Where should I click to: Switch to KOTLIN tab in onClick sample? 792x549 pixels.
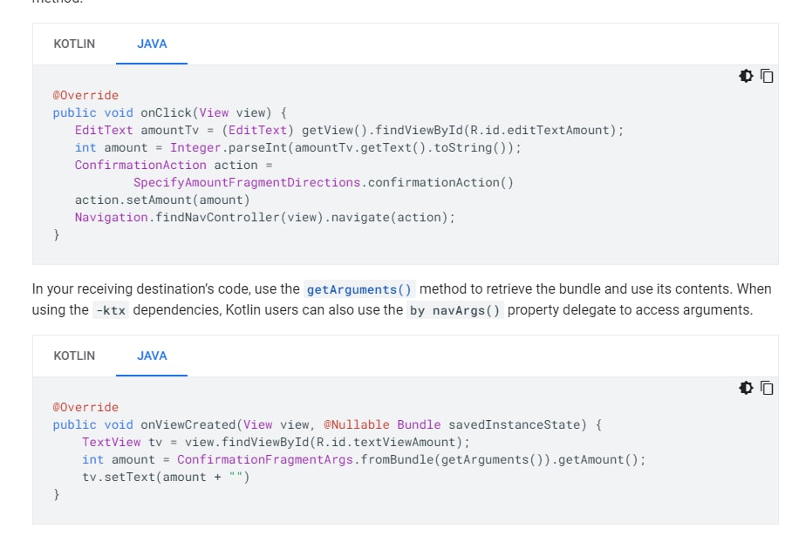(x=74, y=44)
